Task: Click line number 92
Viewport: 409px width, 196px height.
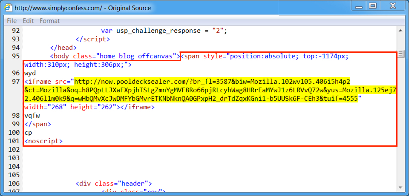Action: pos(16,31)
